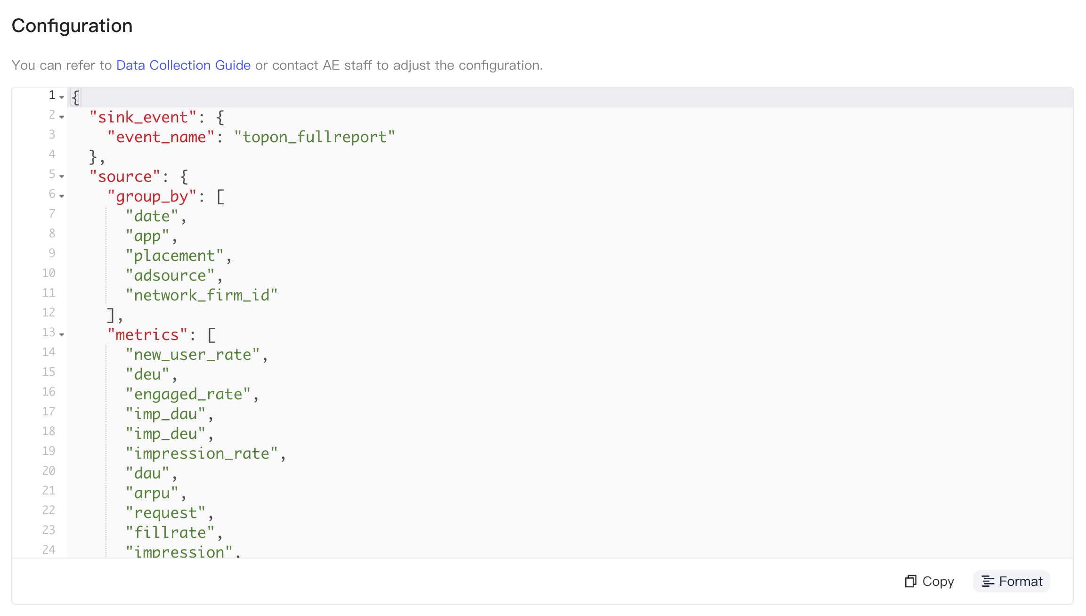Collapse the metrics fold arrow at line 13
Image resolution: width=1086 pixels, height=616 pixels.
[x=62, y=334]
